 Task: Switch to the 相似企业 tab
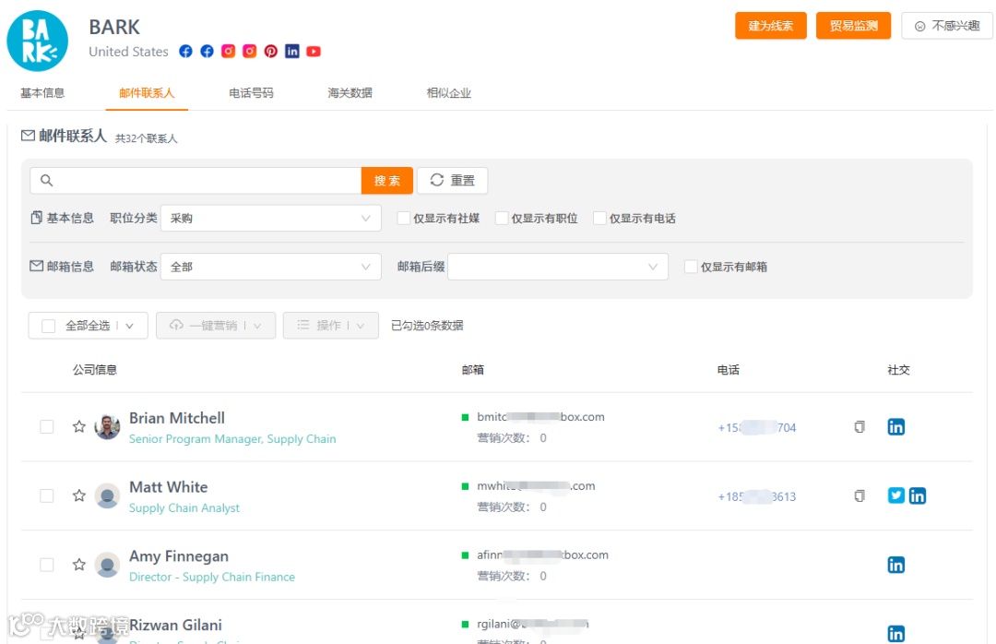[x=449, y=93]
